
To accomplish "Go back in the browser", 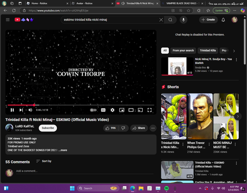I will (5, 10).
